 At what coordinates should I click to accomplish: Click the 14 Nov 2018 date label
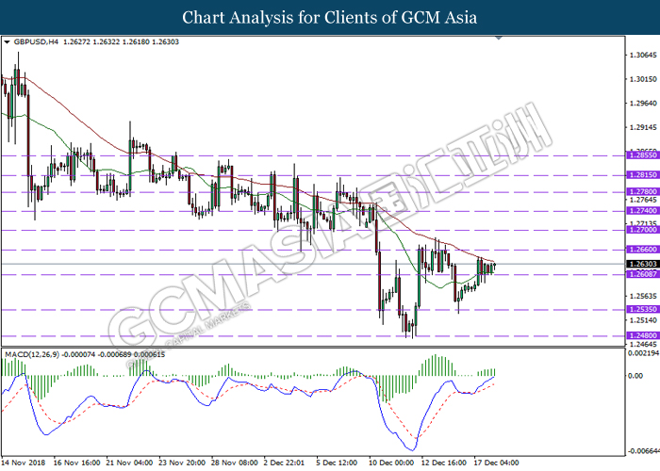point(23,463)
